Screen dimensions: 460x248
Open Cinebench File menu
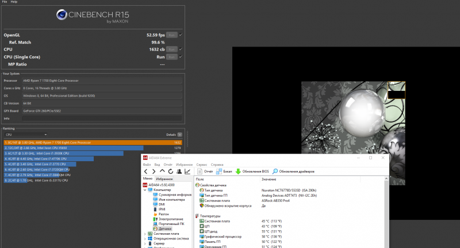5,2
